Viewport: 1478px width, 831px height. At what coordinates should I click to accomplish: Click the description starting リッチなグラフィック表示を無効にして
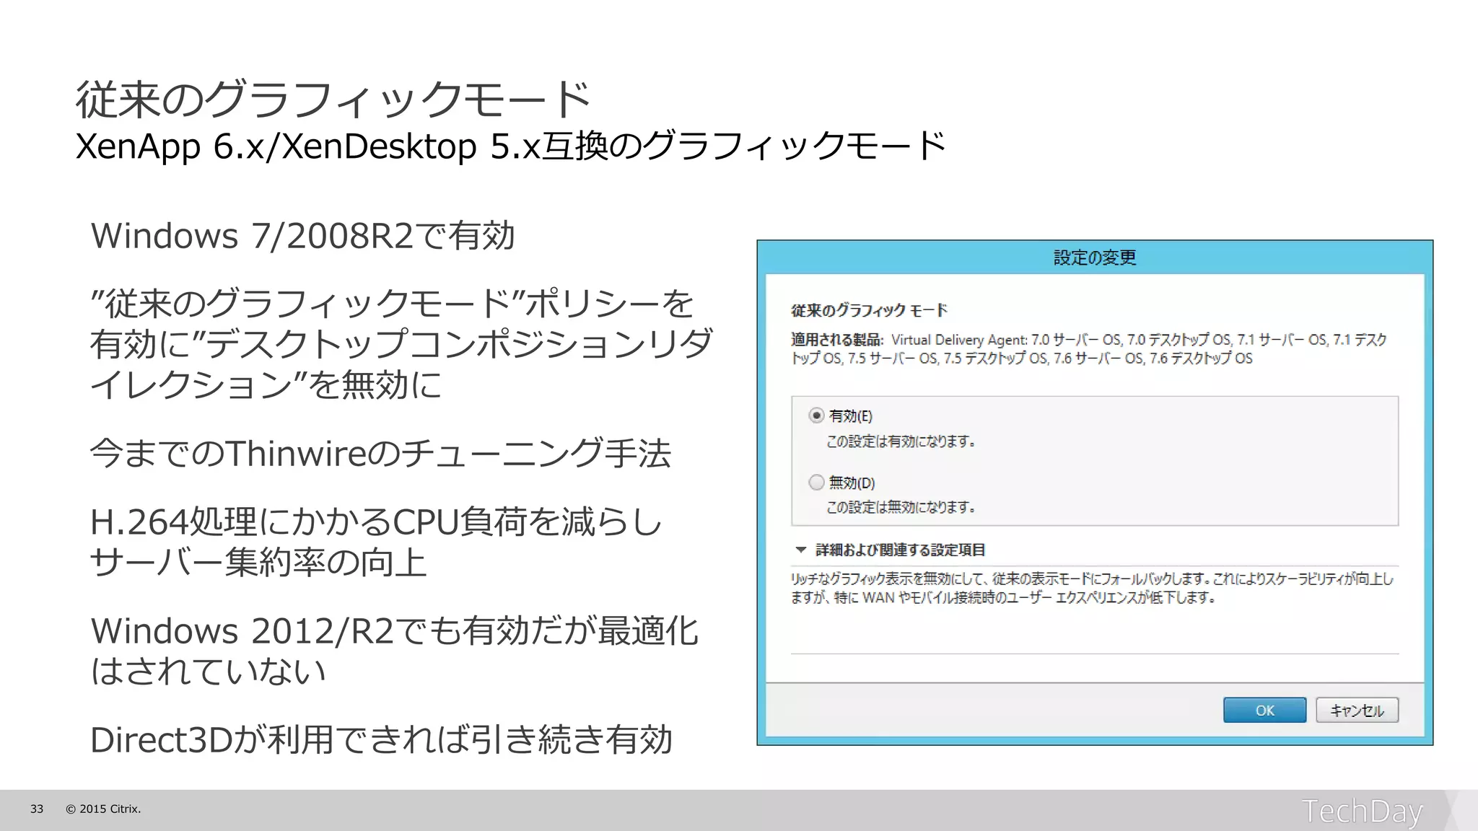point(1092,588)
